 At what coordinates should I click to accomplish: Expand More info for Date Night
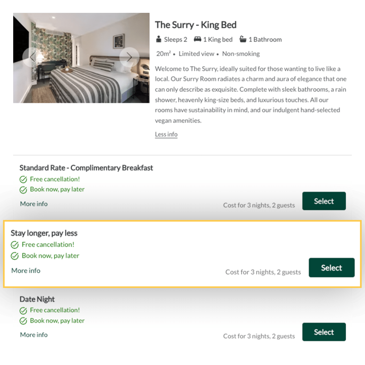point(34,335)
